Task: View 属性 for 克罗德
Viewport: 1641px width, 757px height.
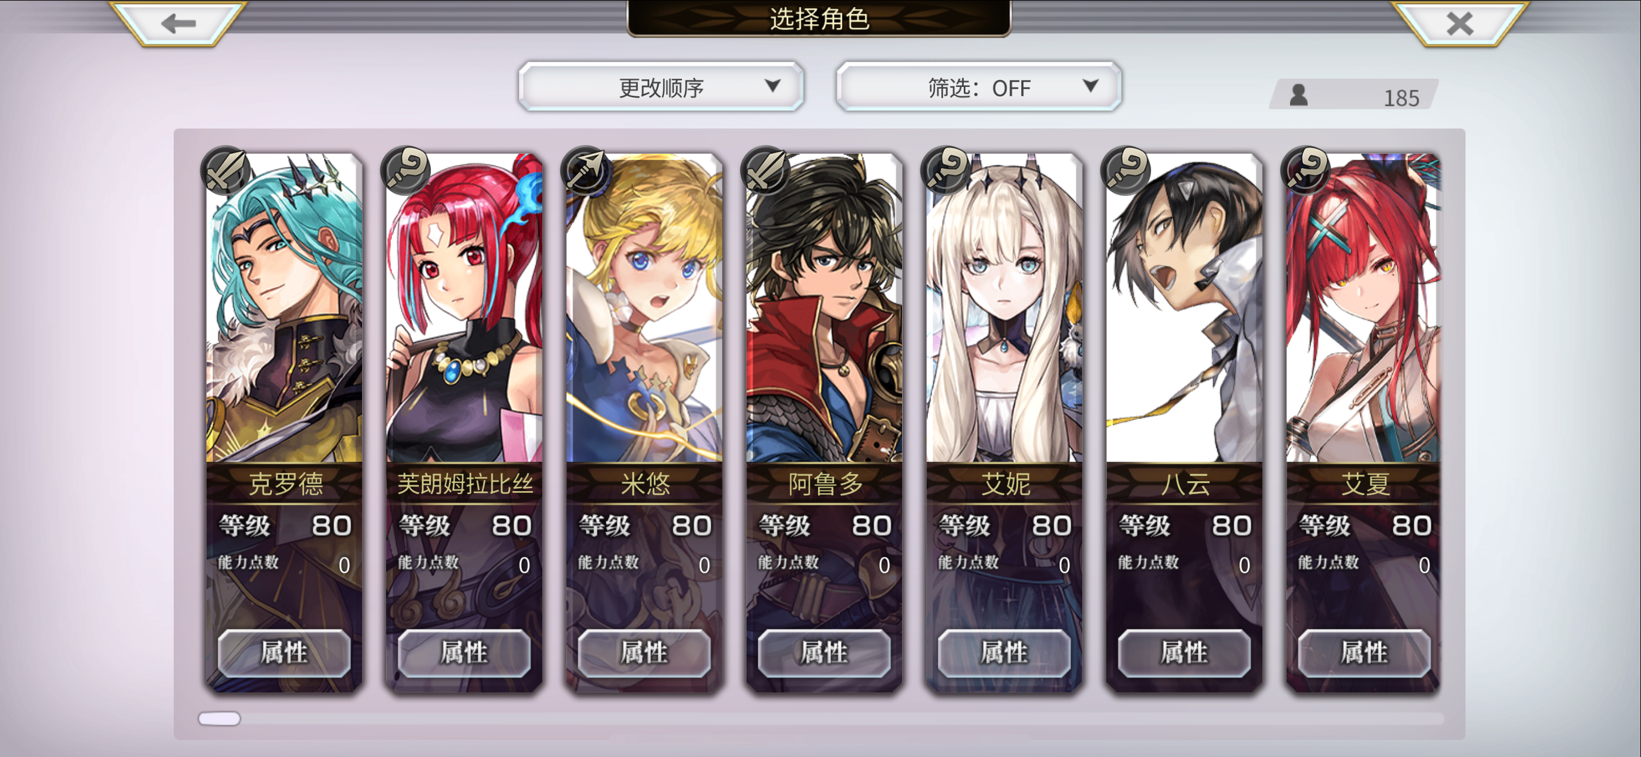Action: tap(284, 653)
